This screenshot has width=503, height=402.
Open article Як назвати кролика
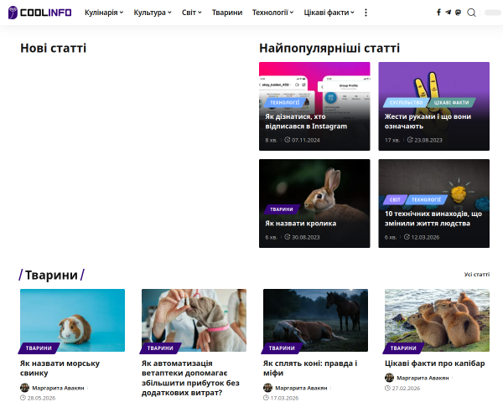coord(301,224)
